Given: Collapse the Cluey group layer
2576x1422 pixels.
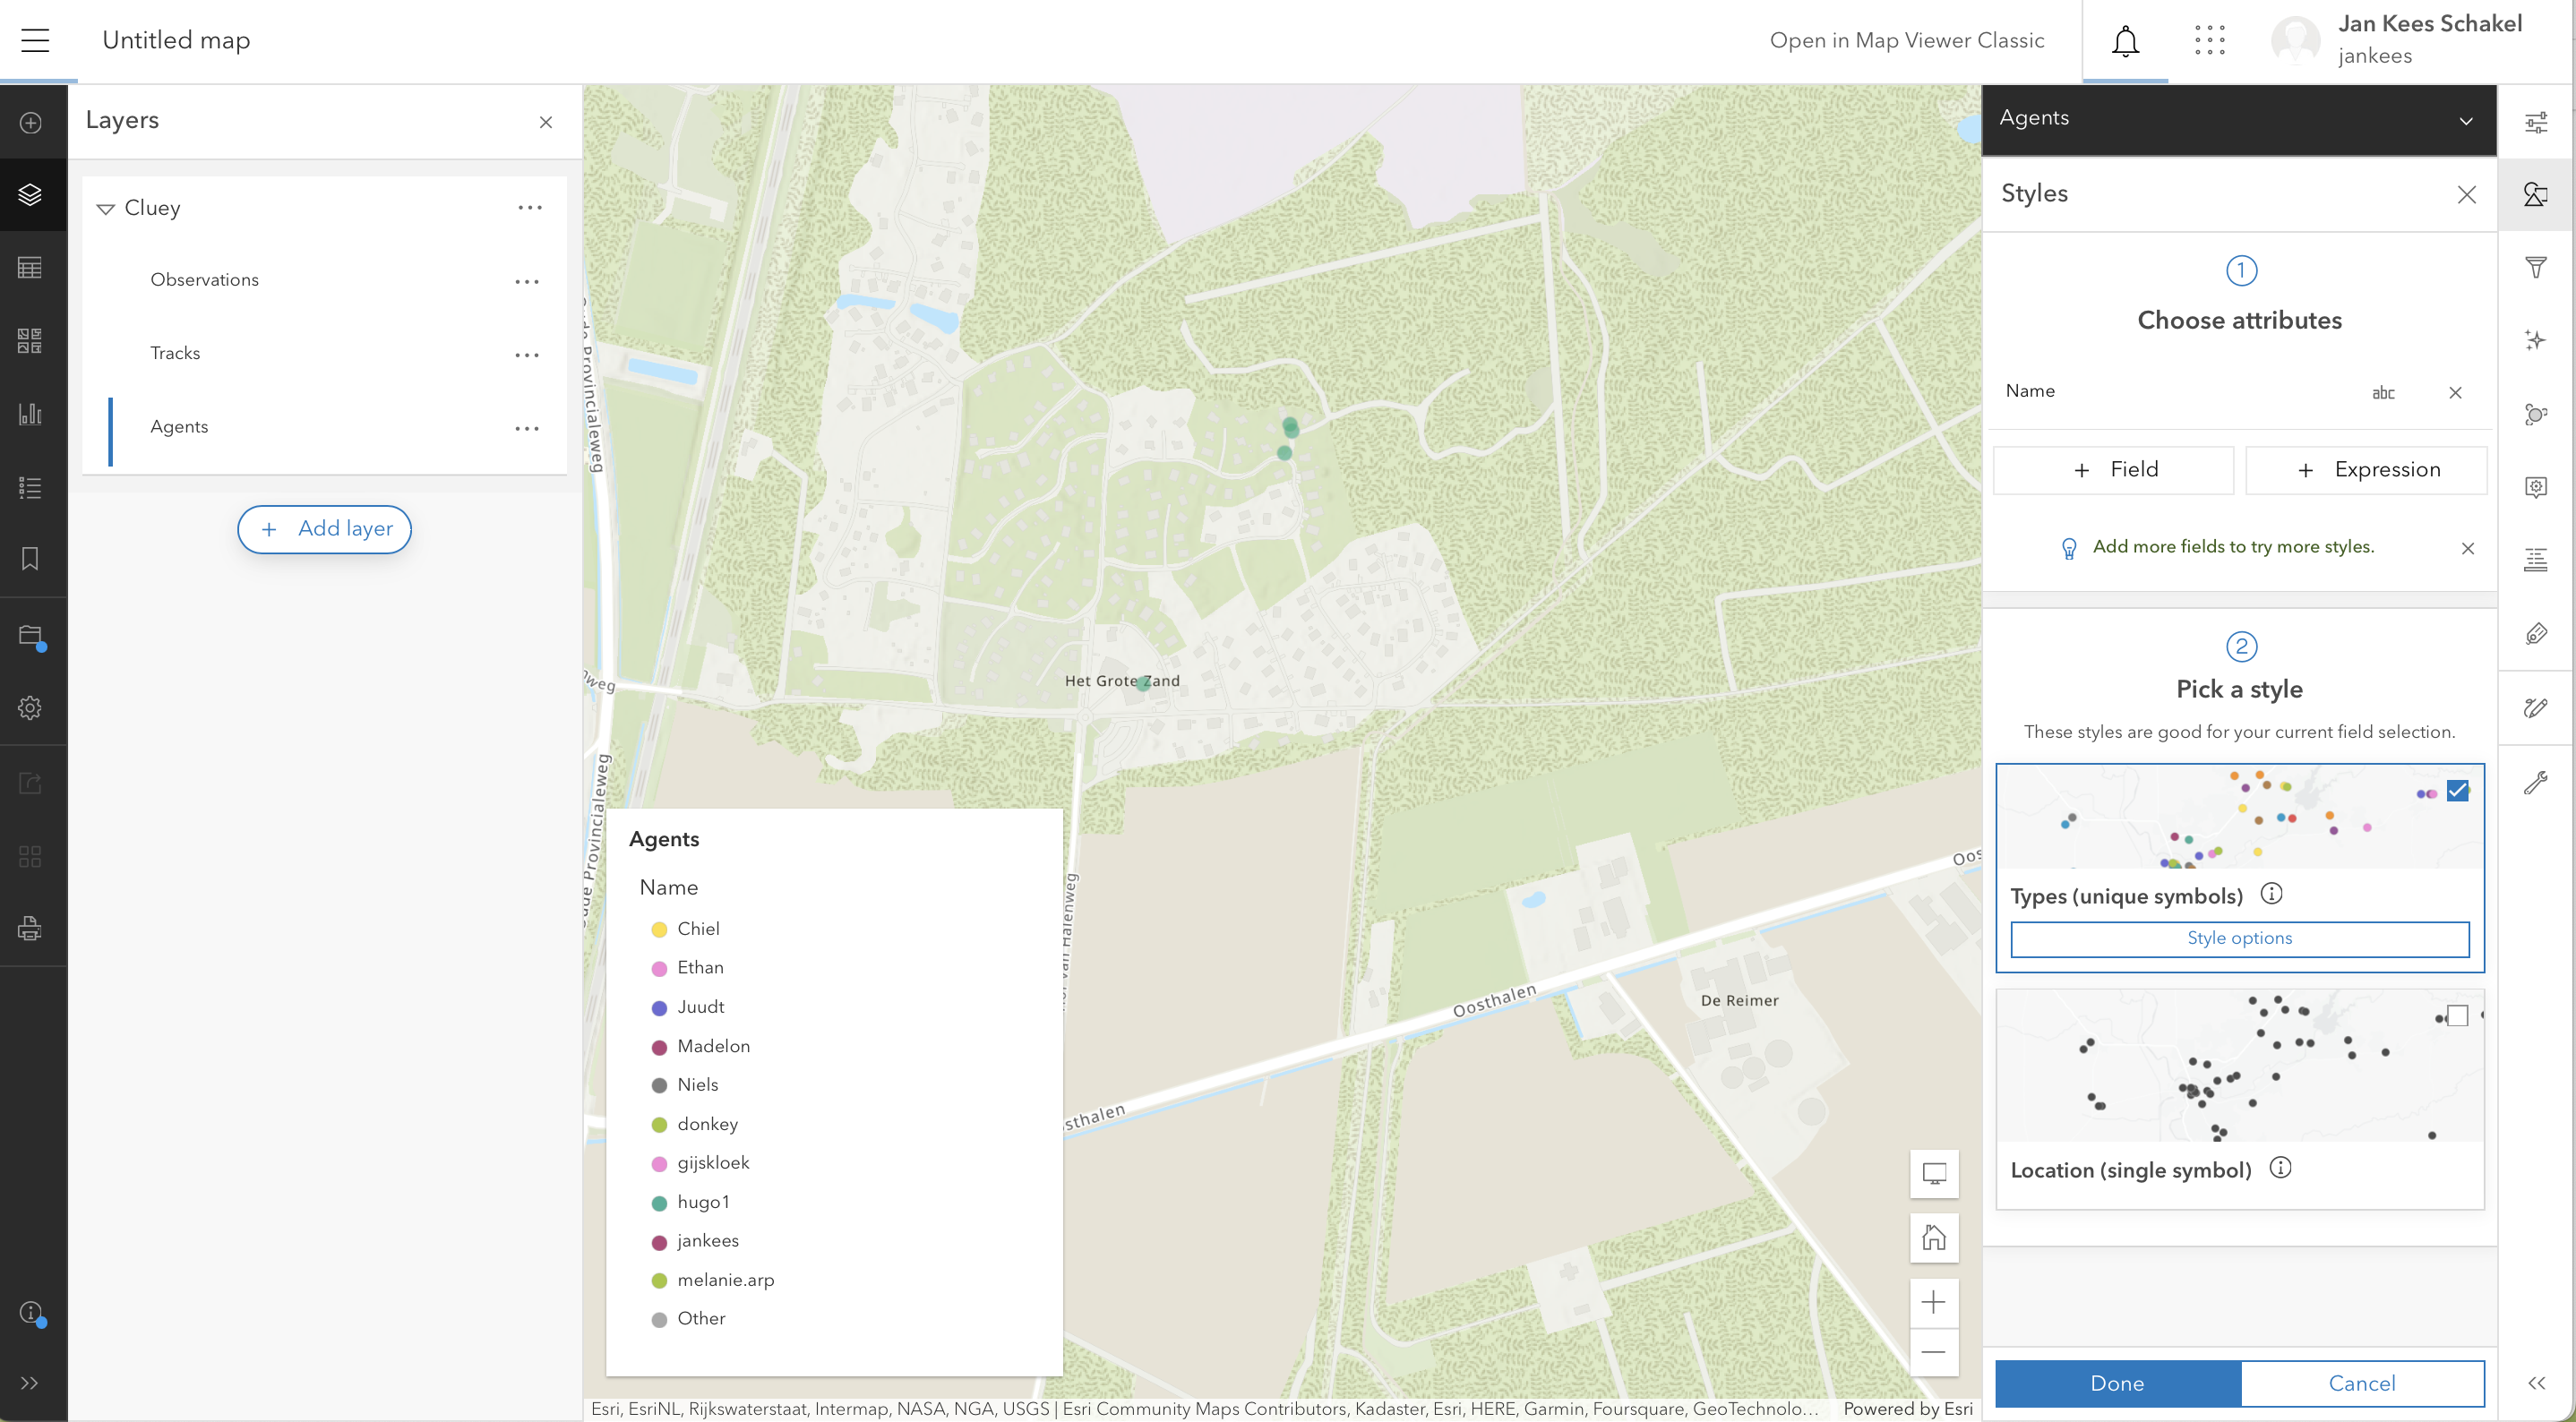Looking at the screenshot, I should pos(105,209).
